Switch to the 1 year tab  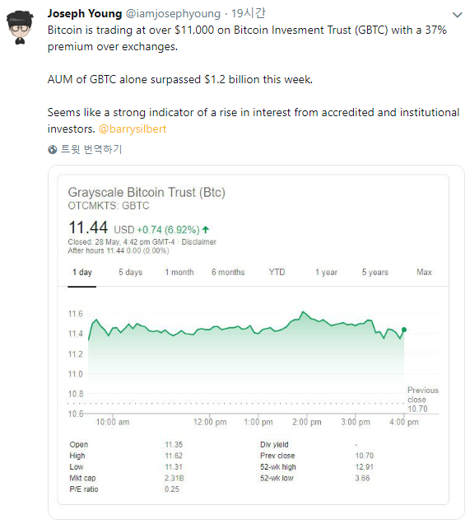(327, 273)
